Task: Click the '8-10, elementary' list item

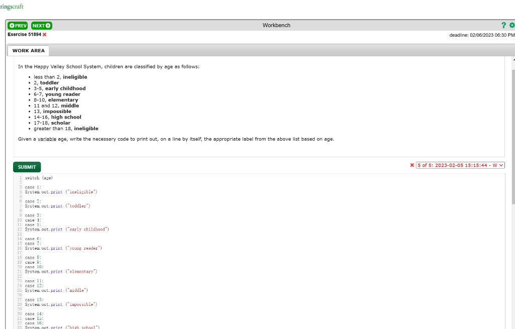Action: pos(56,100)
